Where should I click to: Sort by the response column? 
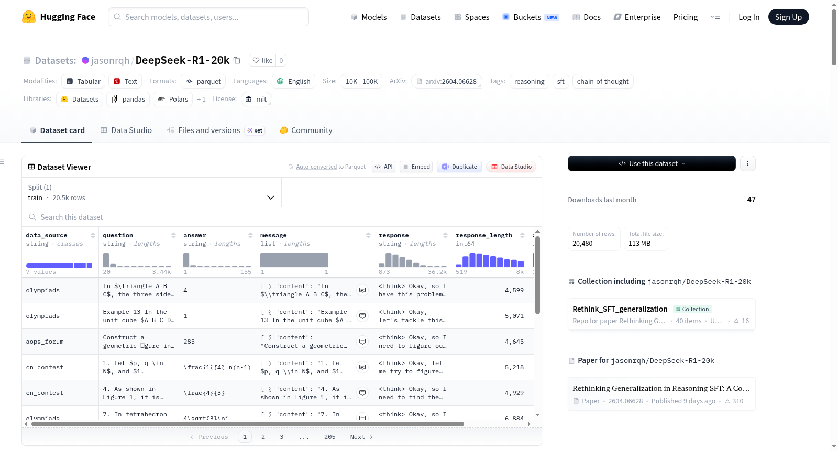(x=445, y=235)
